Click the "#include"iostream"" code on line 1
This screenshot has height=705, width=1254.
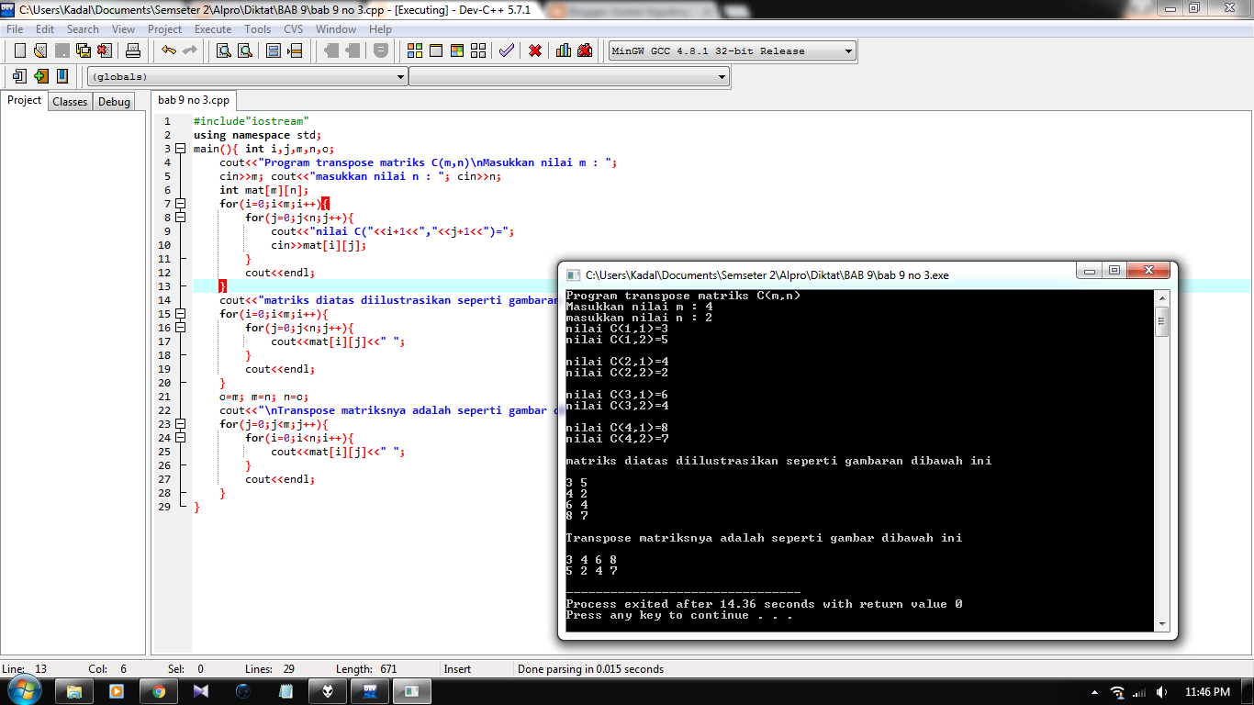(x=252, y=121)
